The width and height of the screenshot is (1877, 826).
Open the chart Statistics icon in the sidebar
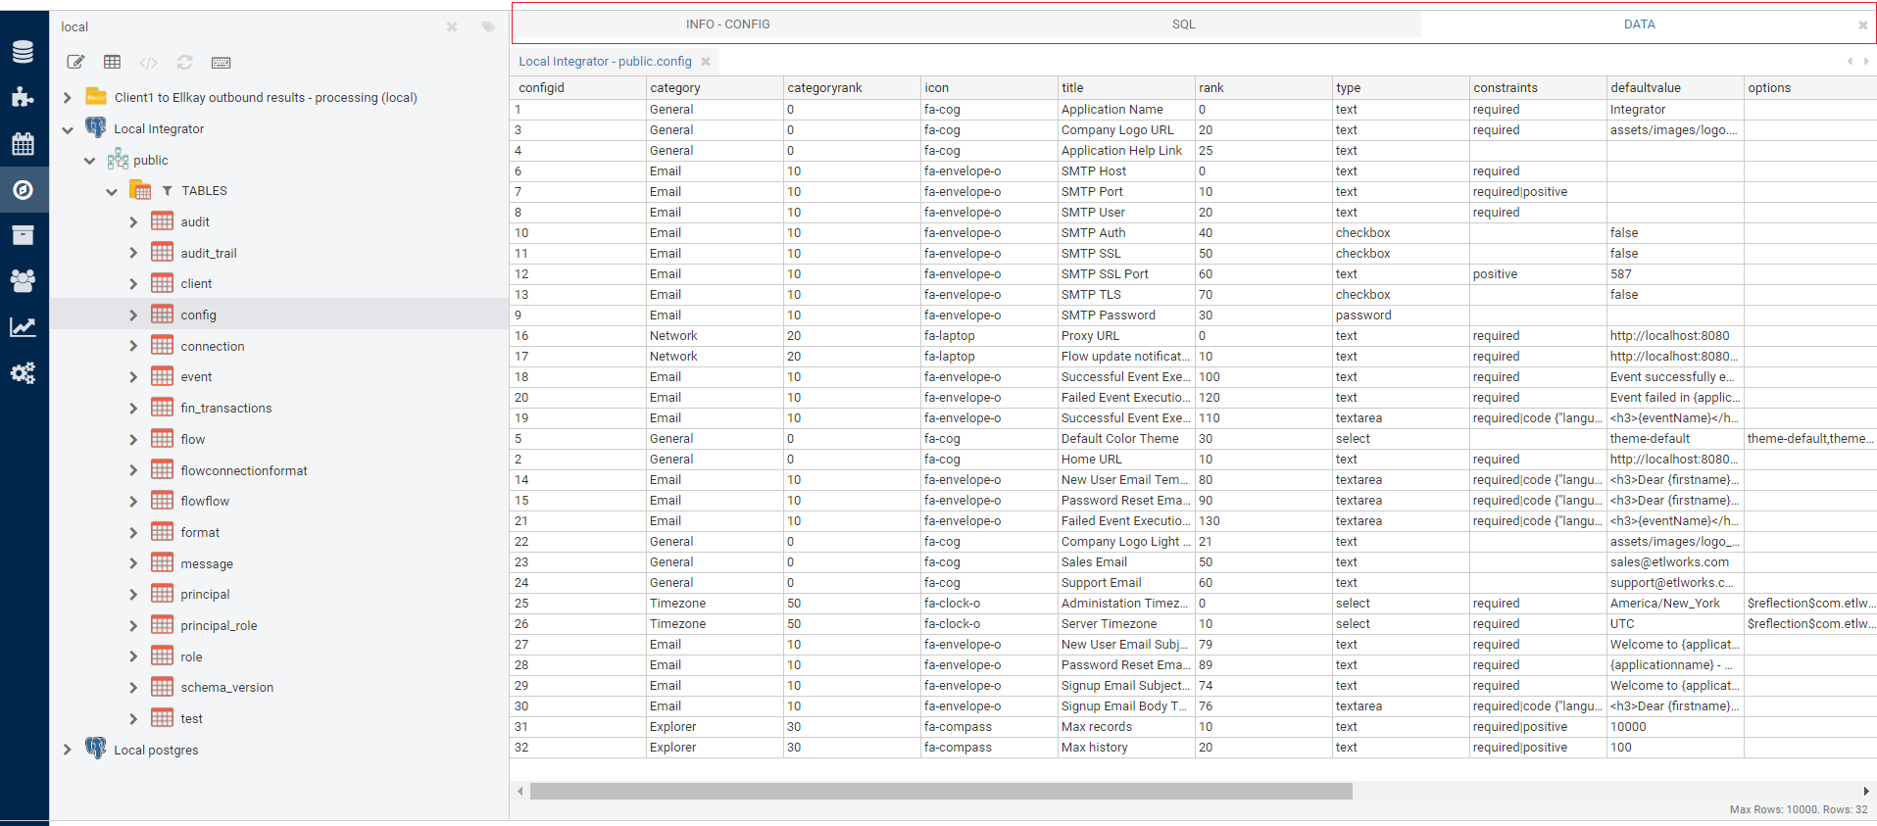pos(23,327)
